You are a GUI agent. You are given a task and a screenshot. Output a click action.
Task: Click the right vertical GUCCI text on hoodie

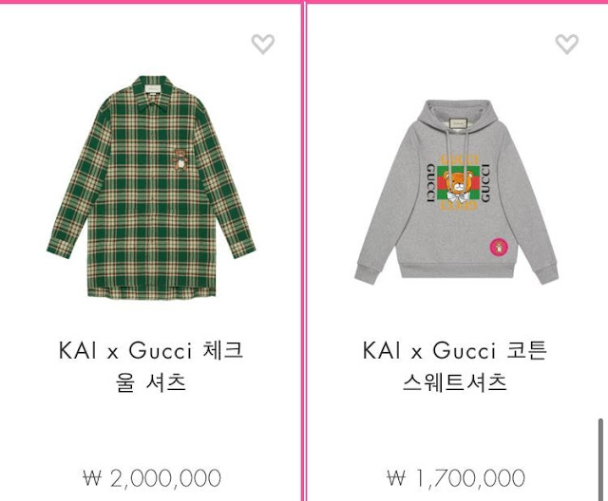click(485, 183)
